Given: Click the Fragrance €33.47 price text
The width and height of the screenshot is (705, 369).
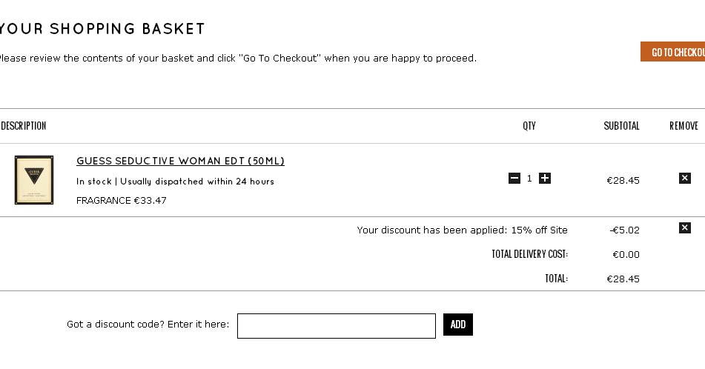Looking at the screenshot, I should click(x=122, y=201).
